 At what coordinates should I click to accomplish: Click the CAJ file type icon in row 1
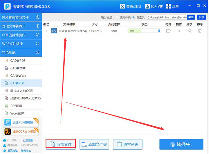54,31
